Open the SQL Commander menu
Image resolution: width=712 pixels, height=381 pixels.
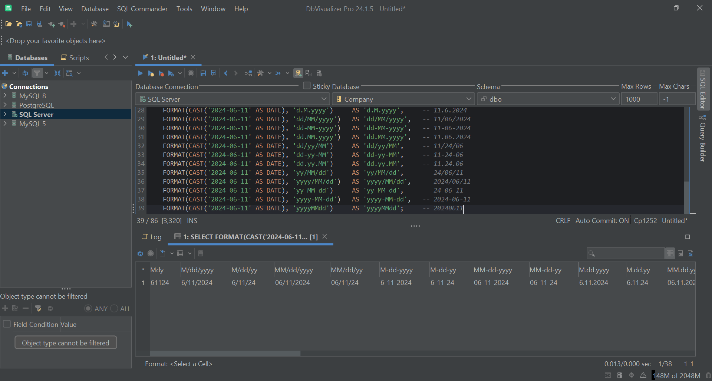[142, 9]
